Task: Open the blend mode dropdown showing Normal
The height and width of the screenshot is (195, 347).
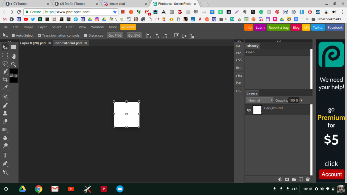Action: tap(259, 100)
